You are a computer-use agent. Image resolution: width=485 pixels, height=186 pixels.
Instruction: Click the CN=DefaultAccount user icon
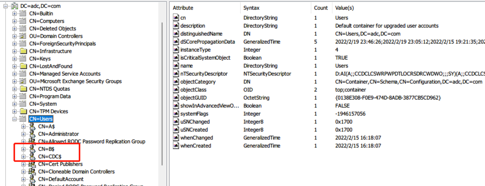(32, 179)
